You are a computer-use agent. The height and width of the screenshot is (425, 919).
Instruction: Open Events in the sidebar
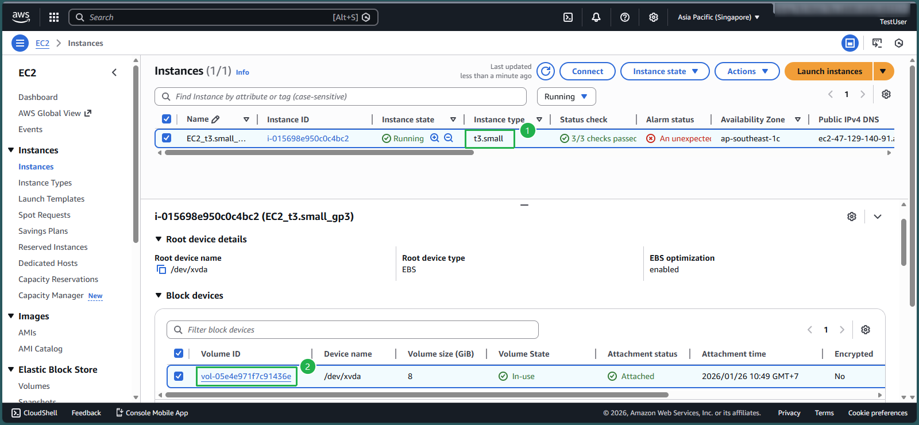point(30,129)
